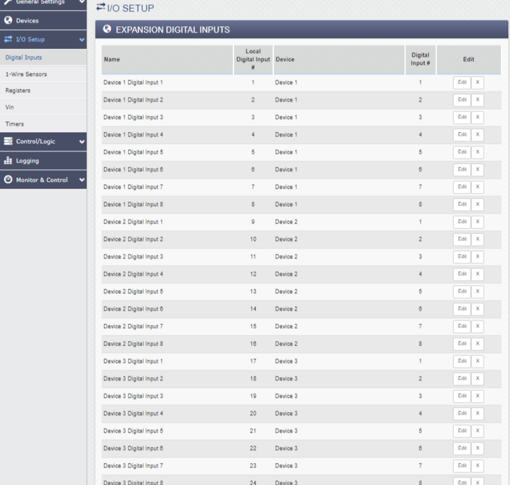510x485 pixels.
Task: Click the I/O Setup arrows icon
Action: coord(8,39)
